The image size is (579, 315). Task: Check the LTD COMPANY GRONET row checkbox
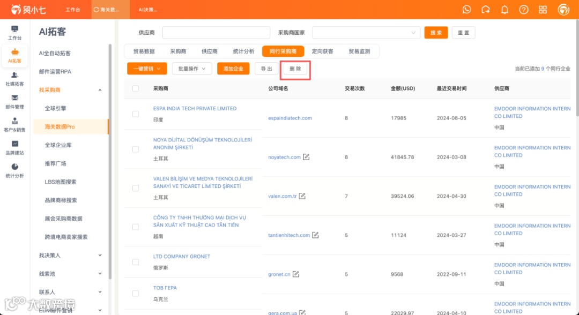136,262
